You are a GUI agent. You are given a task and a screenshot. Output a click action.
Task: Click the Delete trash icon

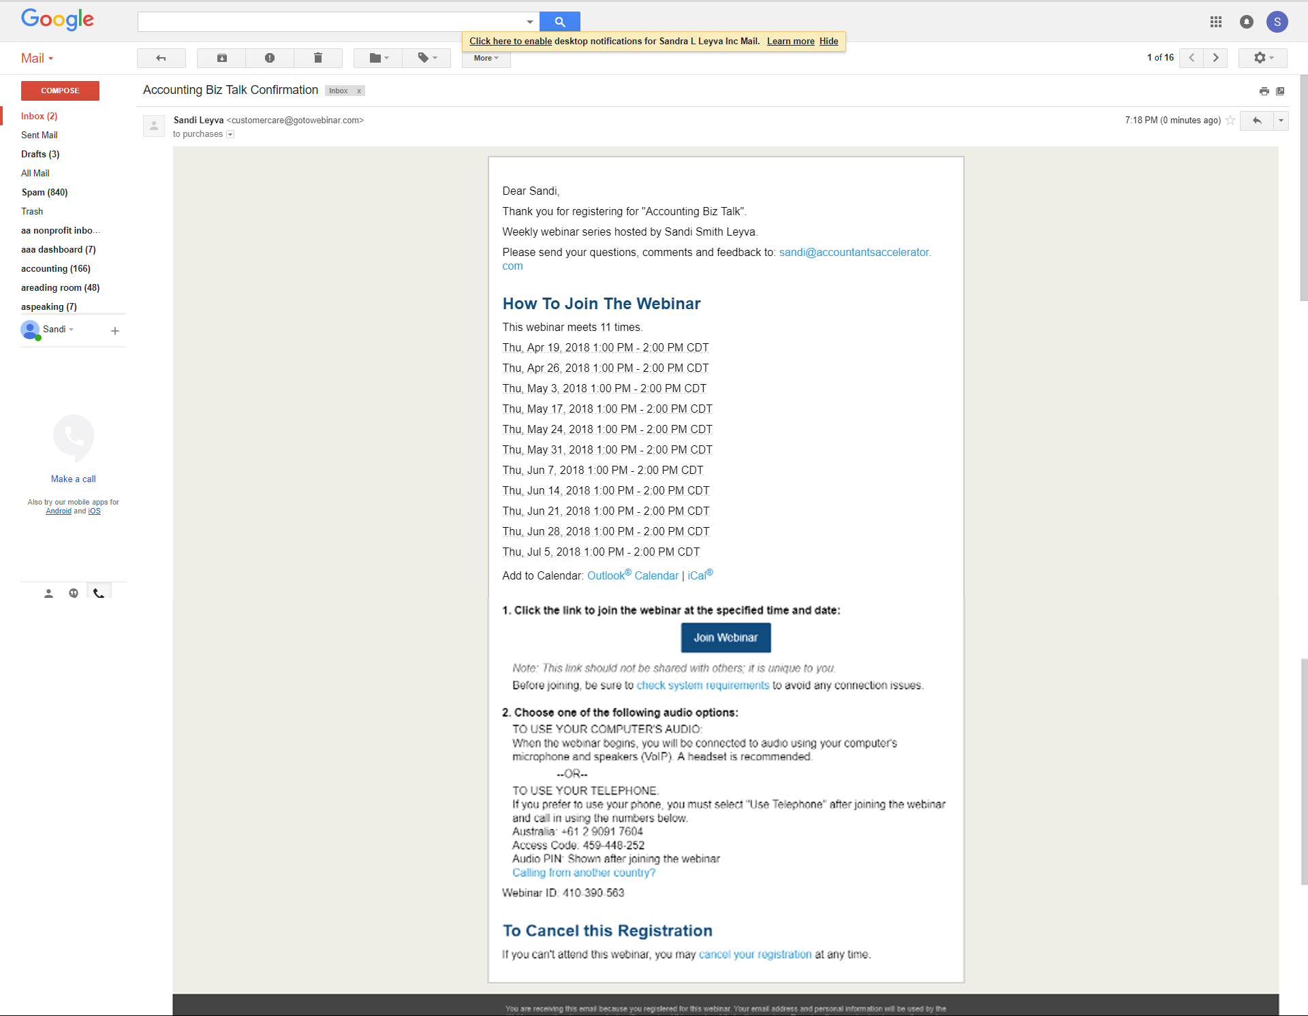(x=317, y=58)
